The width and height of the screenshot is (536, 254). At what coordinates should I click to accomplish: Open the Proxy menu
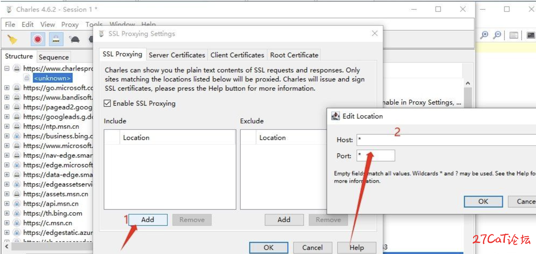coord(70,25)
